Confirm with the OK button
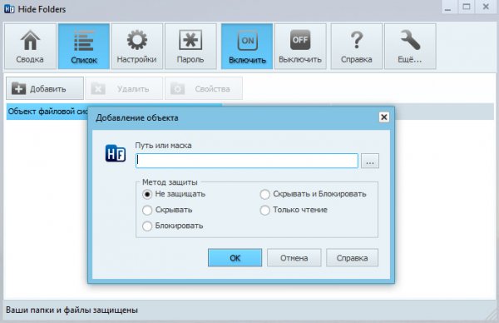The width and height of the screenshot is (499, 323). tap(235, 258)
